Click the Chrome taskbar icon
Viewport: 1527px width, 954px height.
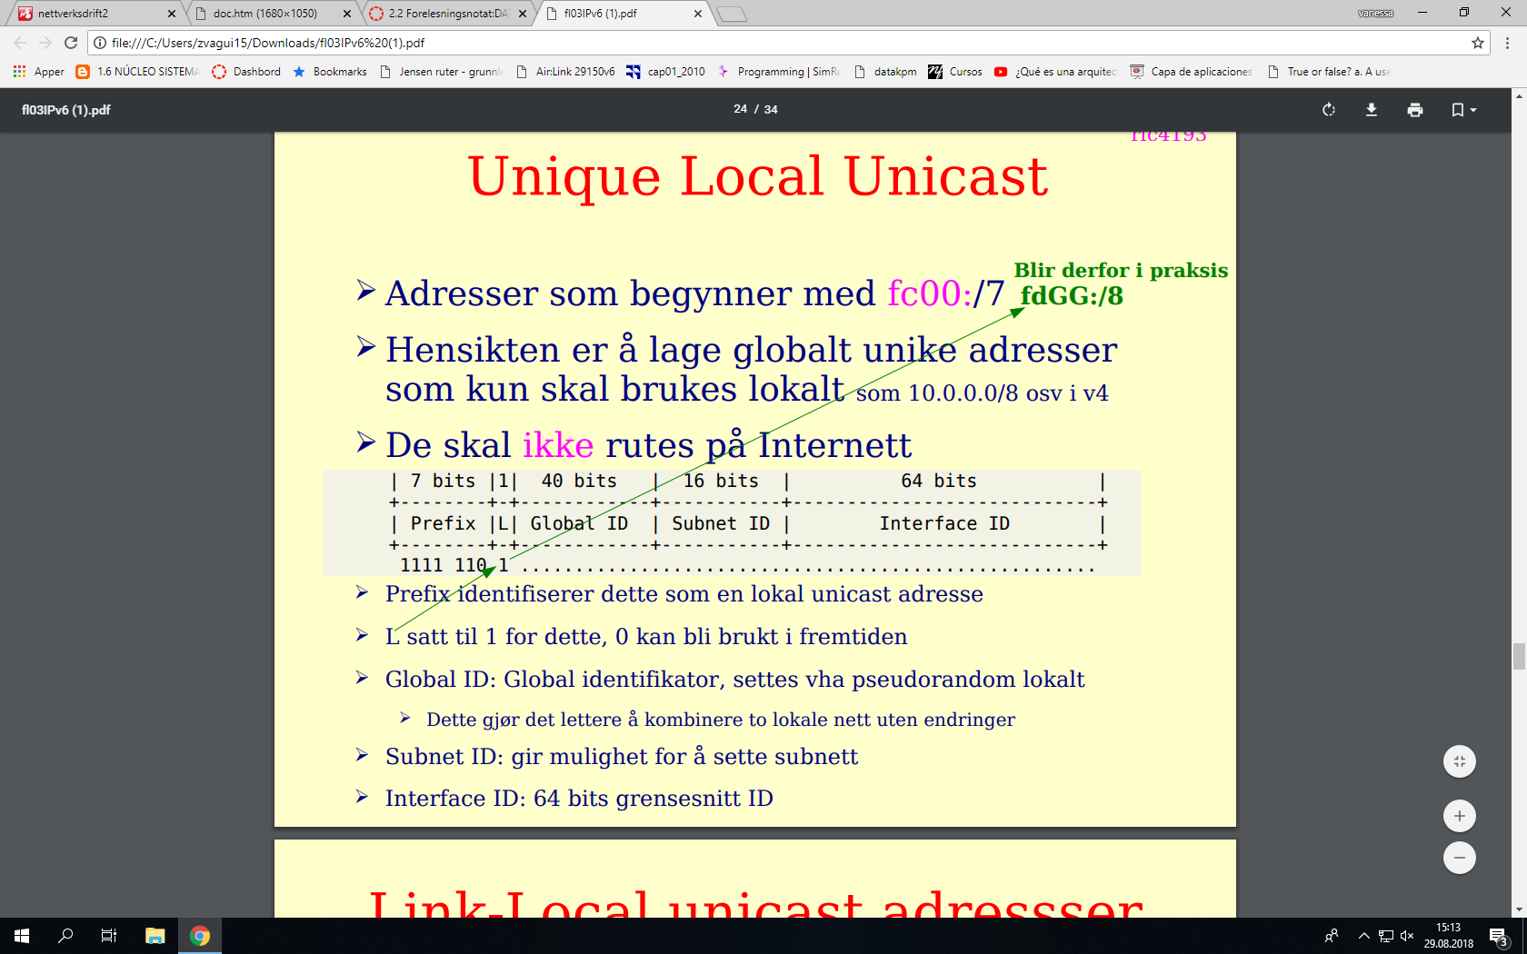[x=200, y=936]
